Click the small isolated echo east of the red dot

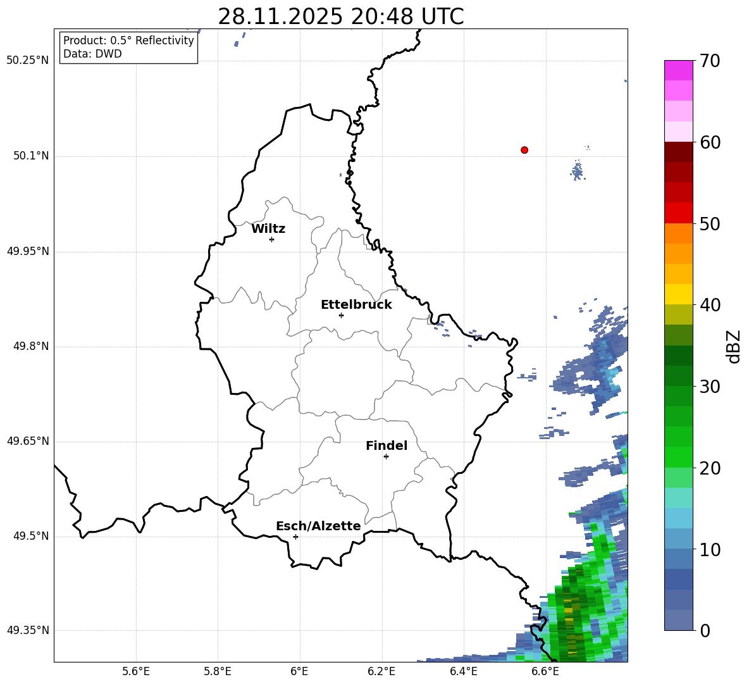[x=578, y=170]
